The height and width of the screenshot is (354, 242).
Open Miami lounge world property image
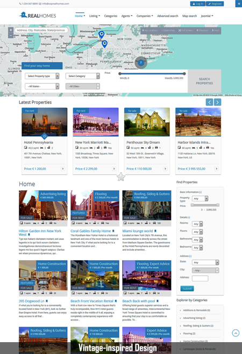pos(147,205)
